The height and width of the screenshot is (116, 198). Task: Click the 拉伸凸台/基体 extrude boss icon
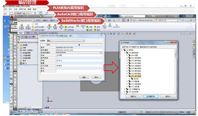(21, 27)
